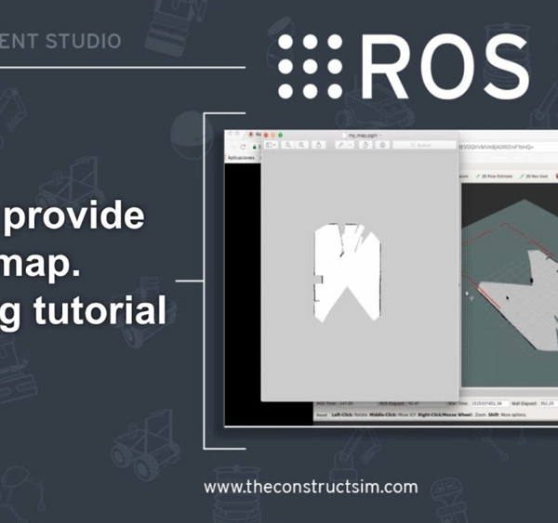Select the Wall Elapsed value field
This screenshot has width=558, height=523.
pyautogui.click(x=549, y=403)
